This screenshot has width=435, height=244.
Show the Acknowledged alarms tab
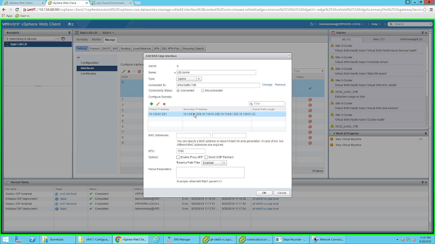coord(411,39)
